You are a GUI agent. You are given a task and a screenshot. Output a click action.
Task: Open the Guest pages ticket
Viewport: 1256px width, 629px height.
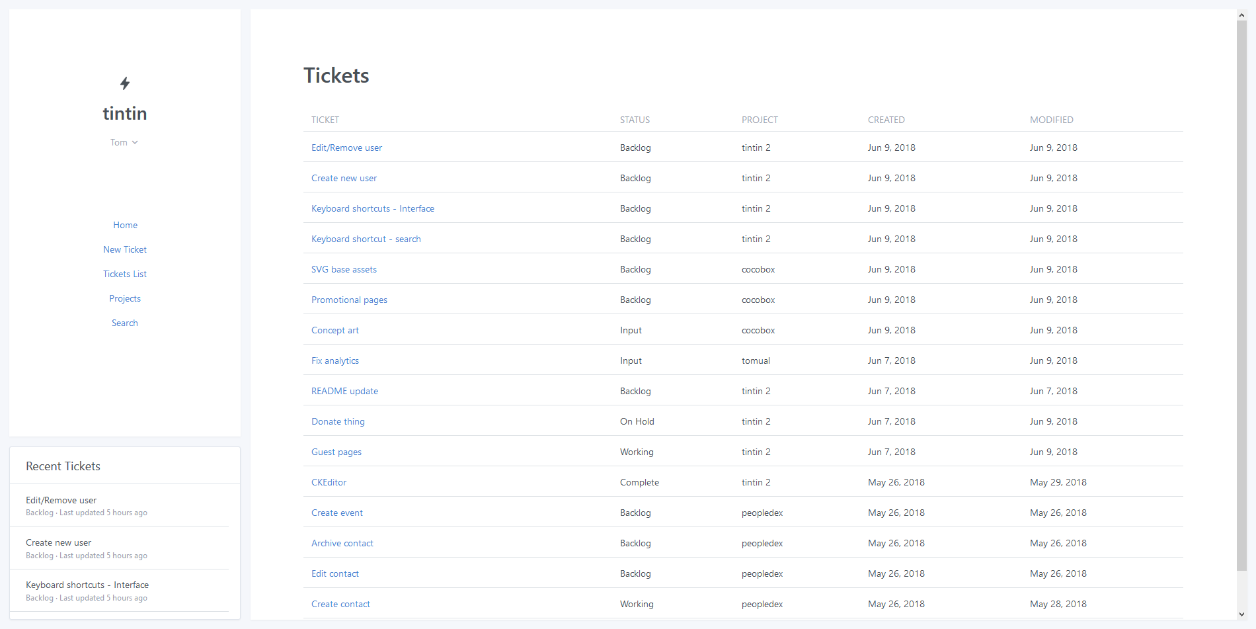click(x=336, y=452)
